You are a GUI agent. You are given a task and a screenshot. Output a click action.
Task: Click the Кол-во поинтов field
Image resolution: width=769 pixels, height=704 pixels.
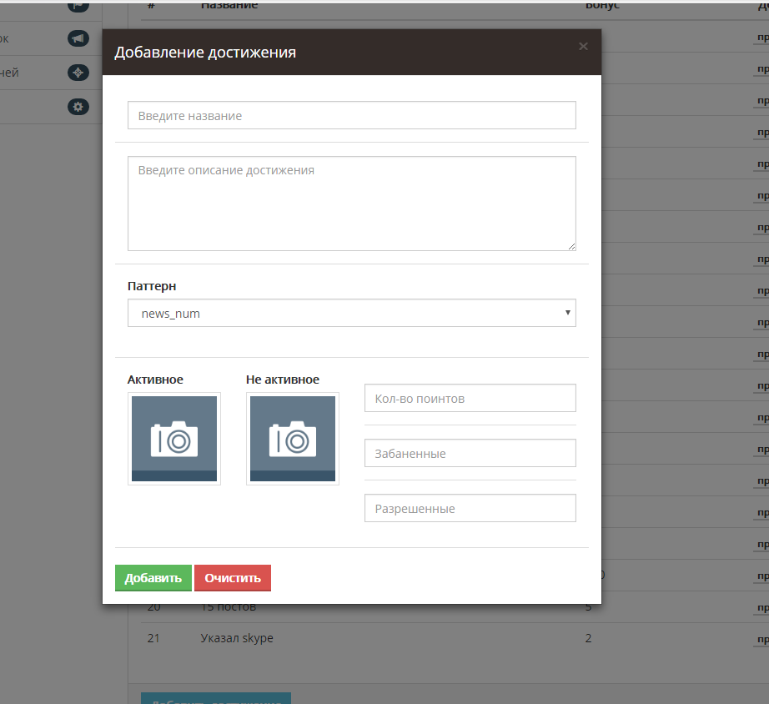tap(470, 398)
